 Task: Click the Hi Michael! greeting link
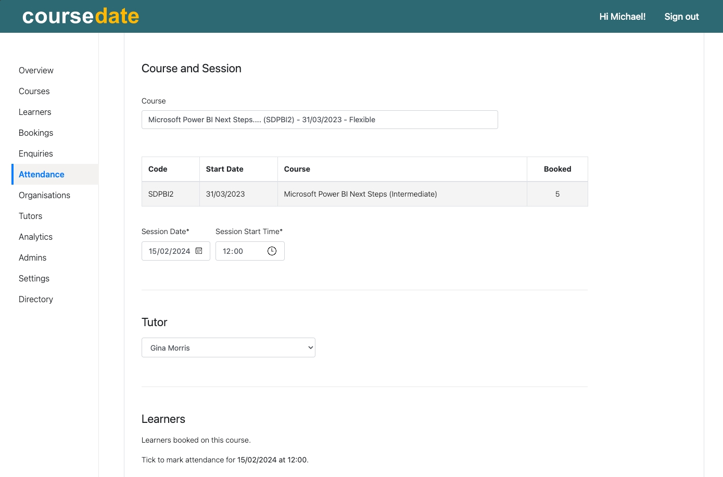622,17
